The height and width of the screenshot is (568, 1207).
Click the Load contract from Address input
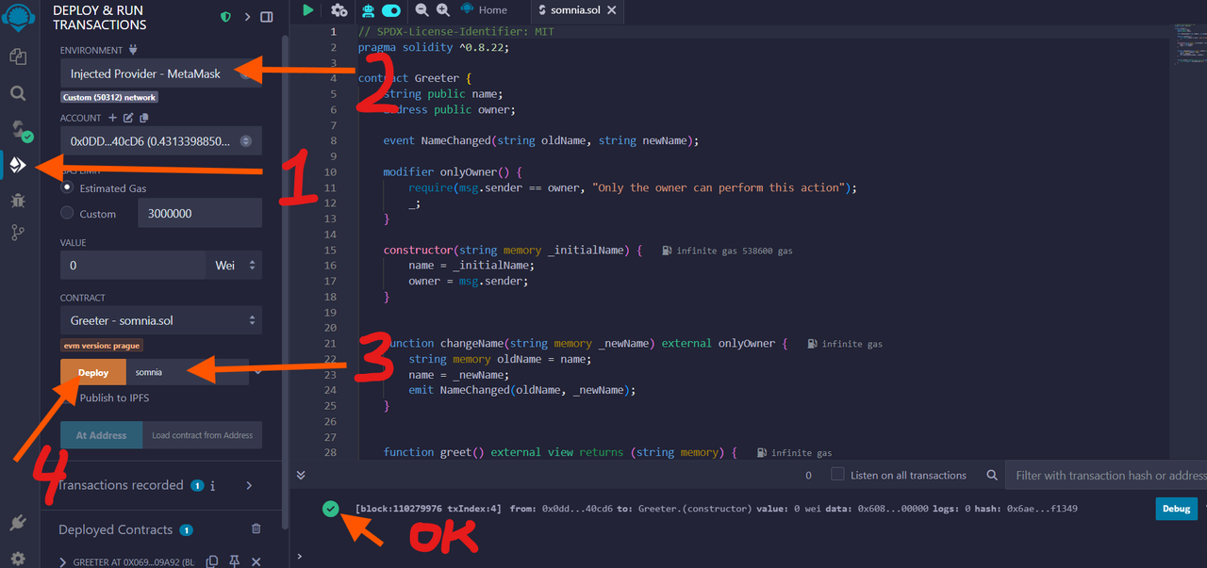tap(203, 435)
